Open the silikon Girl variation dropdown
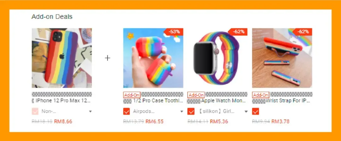This screenshot has width=341, height=141. click(x=222, y=111)
